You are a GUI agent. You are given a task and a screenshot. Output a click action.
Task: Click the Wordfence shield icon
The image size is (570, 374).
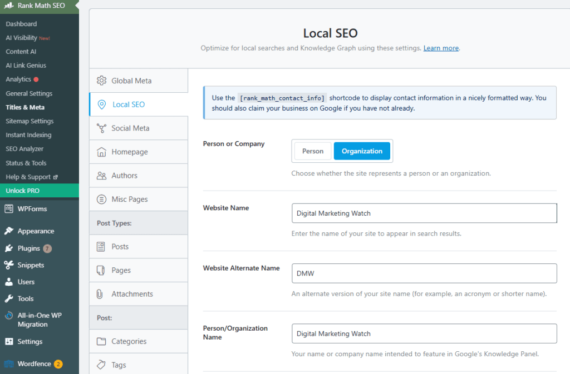(9, 363)
